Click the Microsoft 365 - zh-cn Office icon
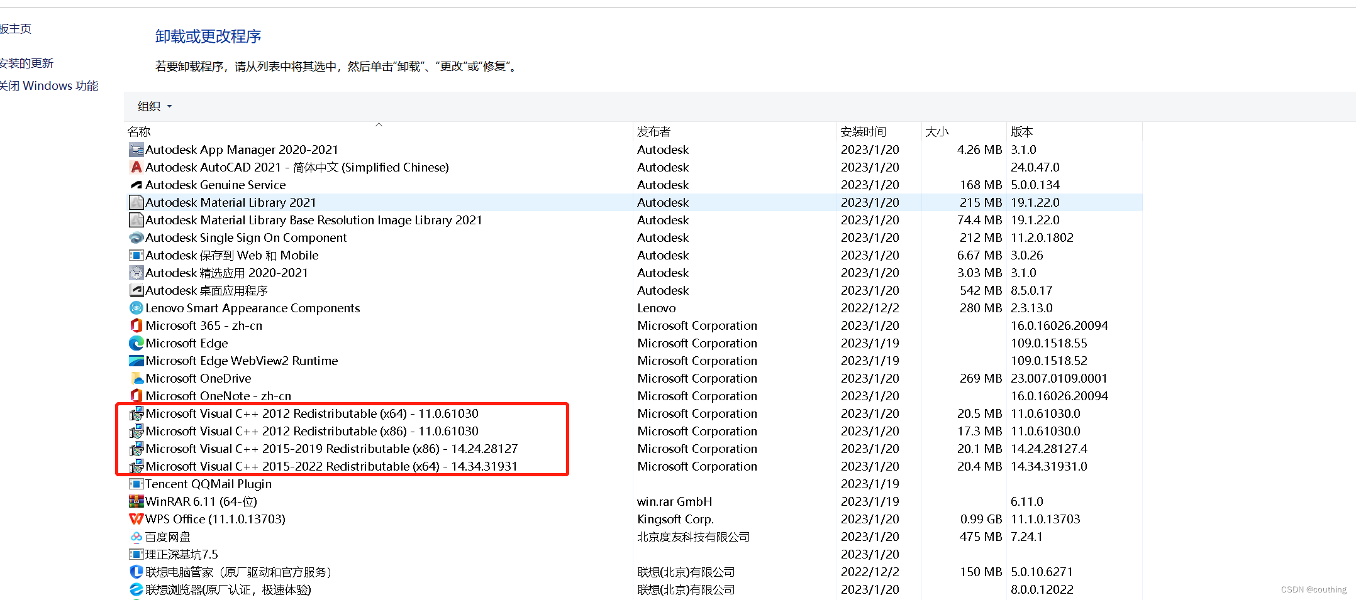The height and width of the screenshot is (600, 1356). coord(136,325)
